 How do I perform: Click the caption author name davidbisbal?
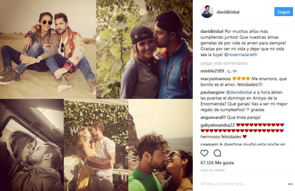pyautogui.click(x=212, y=31)
